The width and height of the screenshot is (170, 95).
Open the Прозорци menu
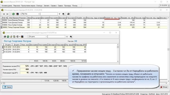coord(67,6)
